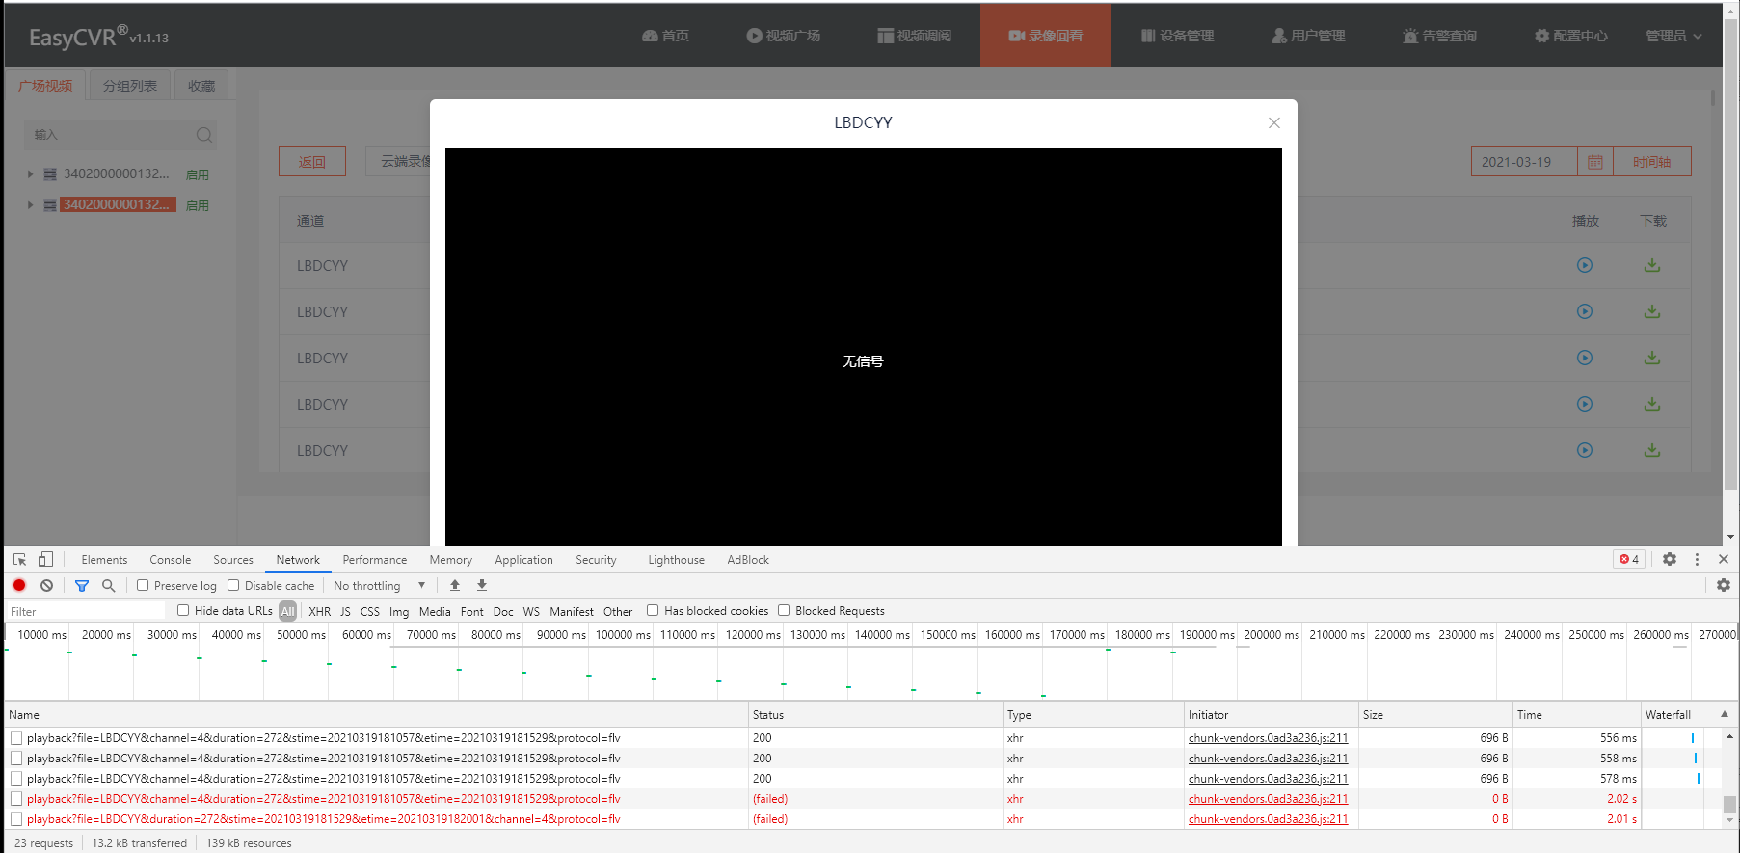Switch to the Elements tab
Screen dimensions: 1740x853
[104, 559]
